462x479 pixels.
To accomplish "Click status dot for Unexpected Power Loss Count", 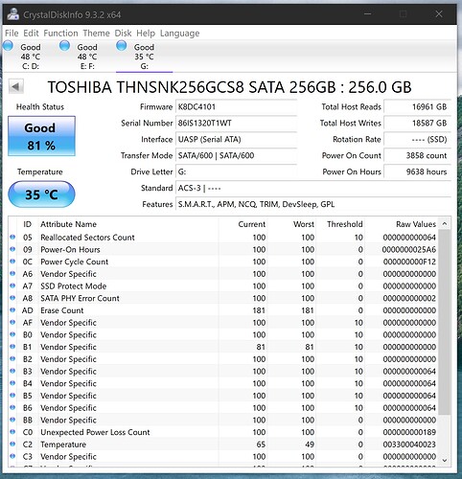I will pyautogui.click(x=12, y=432).
